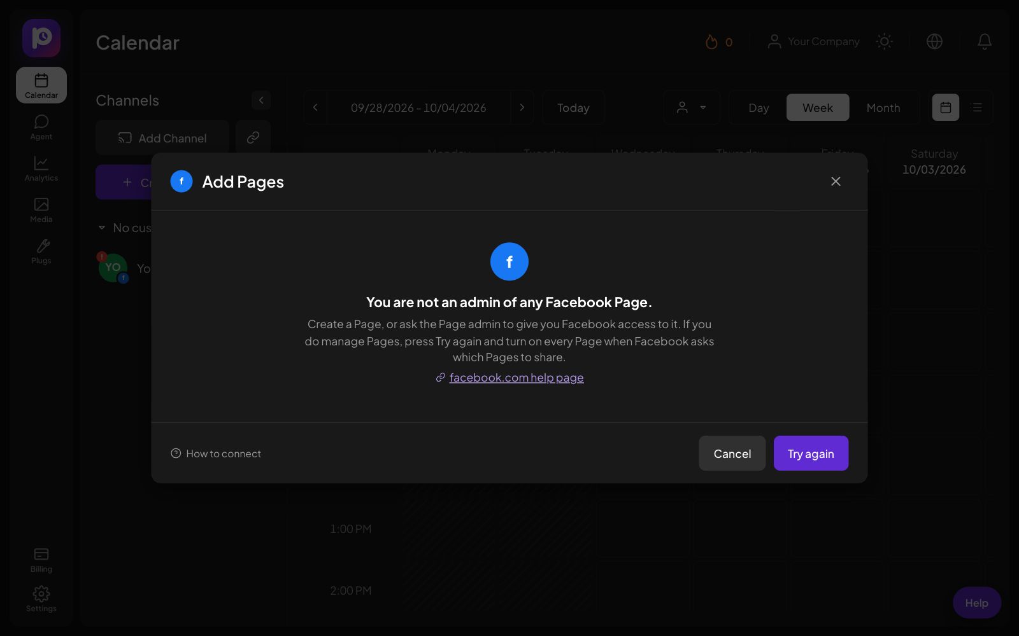Open Calendar in the sidebar

click(41, 85)
